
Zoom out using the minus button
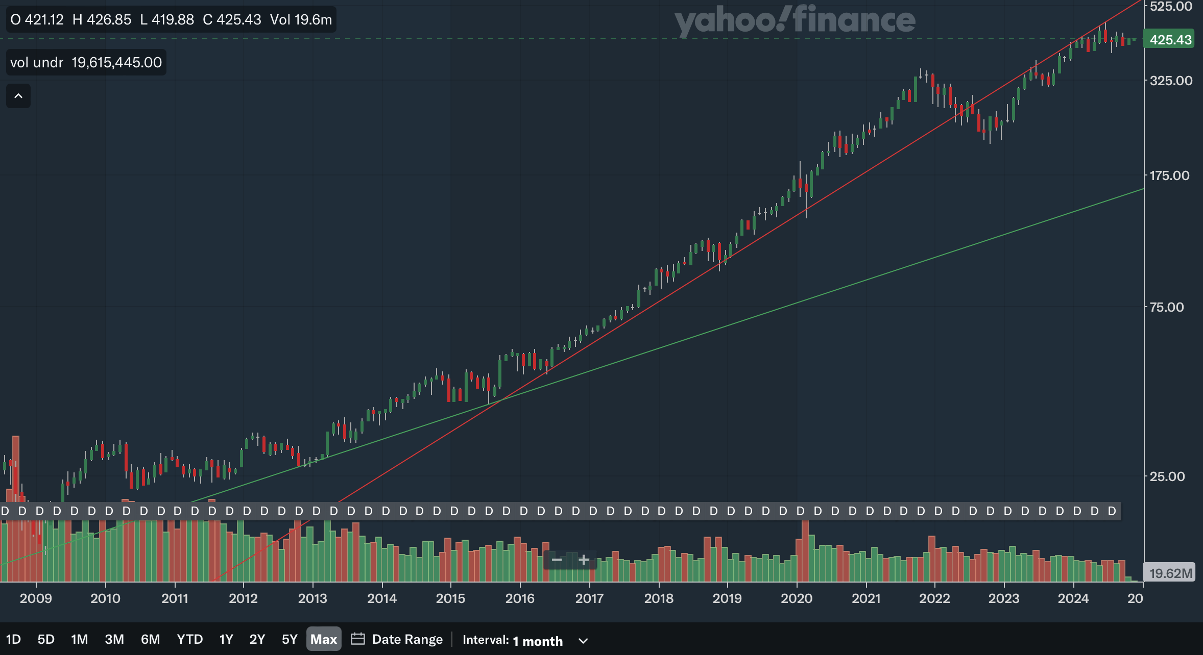(557, 560)
